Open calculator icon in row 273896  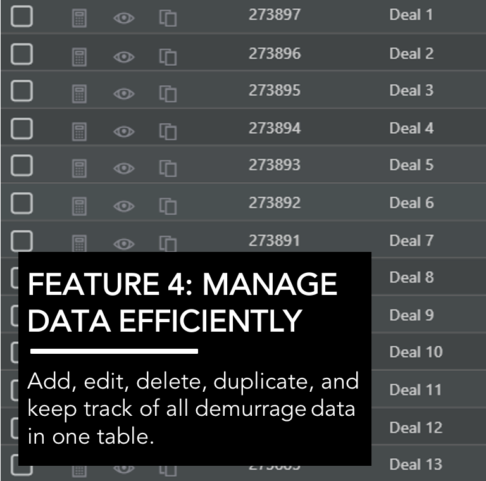pyautogui.click(x=79, y=57)
